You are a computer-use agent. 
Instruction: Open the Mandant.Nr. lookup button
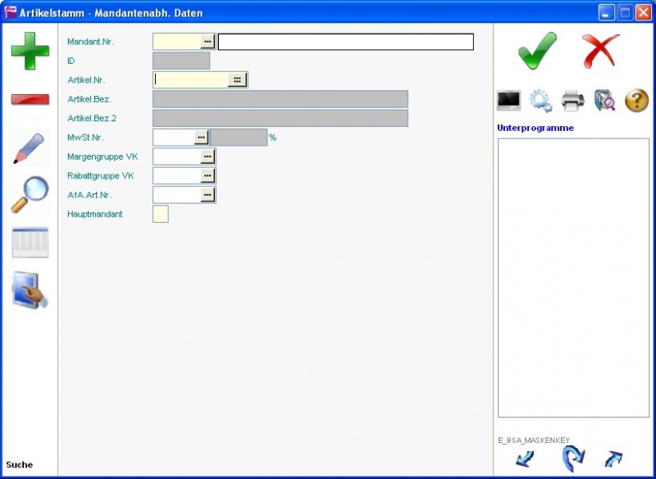coord(207,41)
